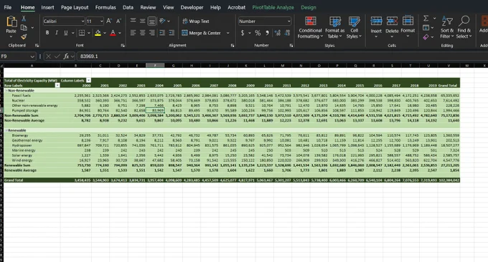Click Sort & Filter button
488x262 pixels.
[x=447, y=27]
